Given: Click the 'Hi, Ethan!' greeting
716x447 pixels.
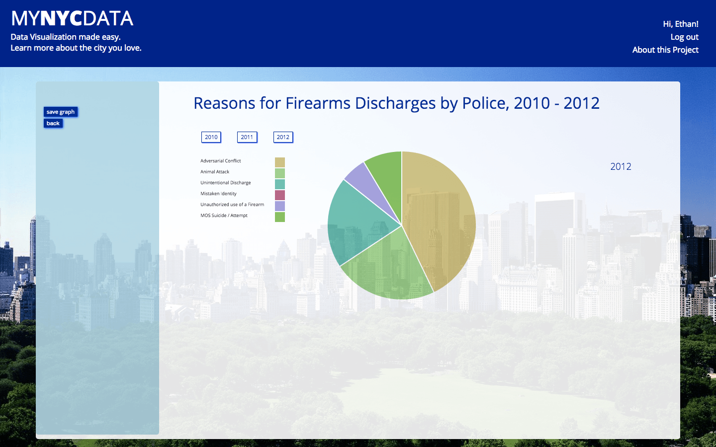Looking at the screenshot, I should point(681,24).
